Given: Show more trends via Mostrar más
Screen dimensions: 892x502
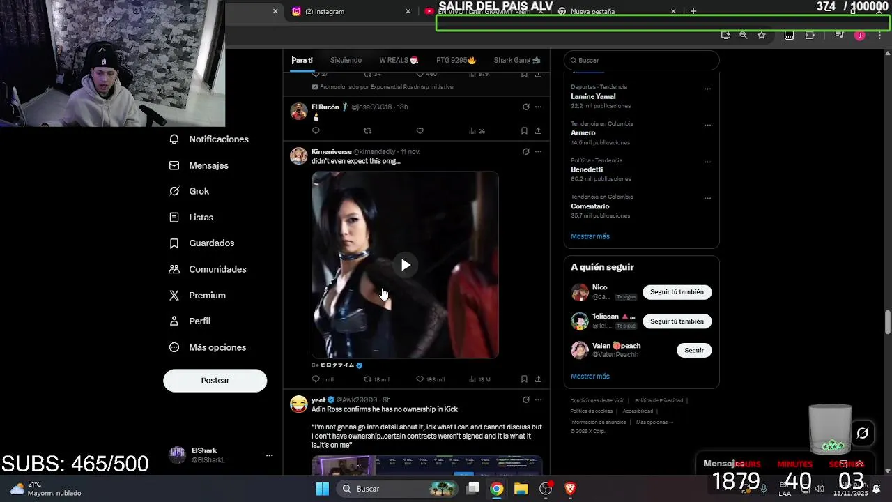Looking at the screenshot, I should tap(590, 236).
